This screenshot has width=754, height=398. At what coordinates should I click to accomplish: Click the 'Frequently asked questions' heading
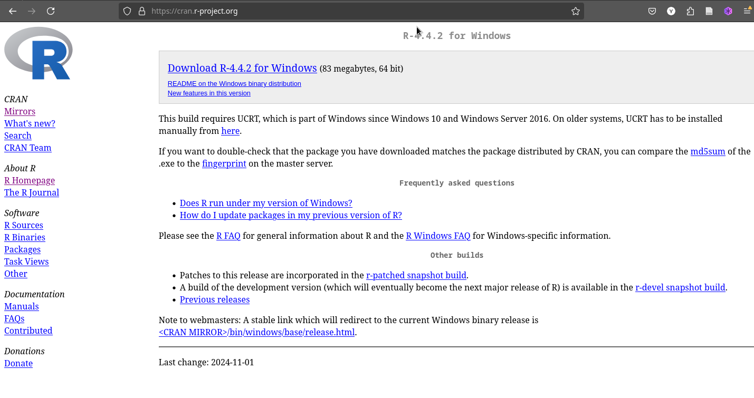457,183
